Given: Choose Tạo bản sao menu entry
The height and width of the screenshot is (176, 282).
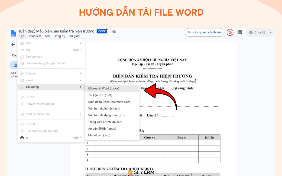Looking at the screenshot, I should click(x=51, y=57).
